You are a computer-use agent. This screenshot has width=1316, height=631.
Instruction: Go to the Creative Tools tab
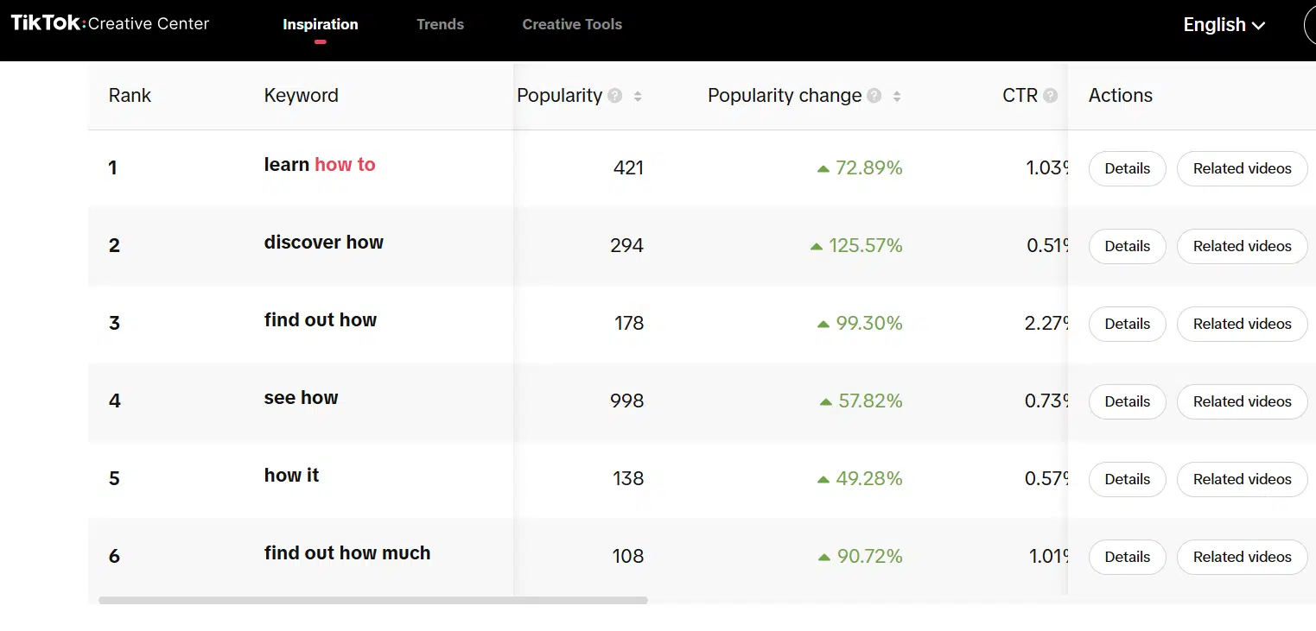point(572,24)
